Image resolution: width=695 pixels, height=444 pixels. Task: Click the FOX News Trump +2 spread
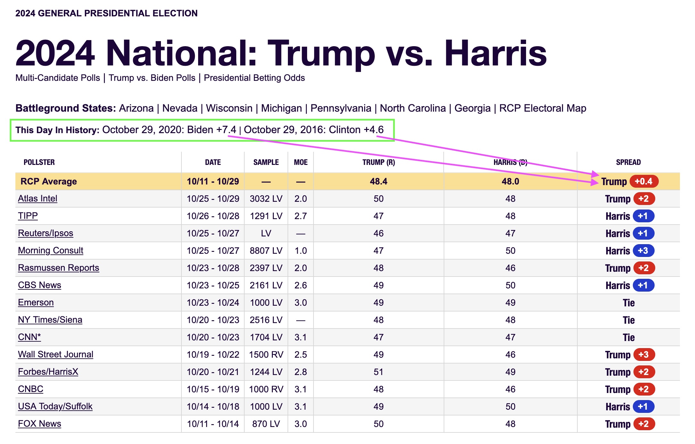630,424
